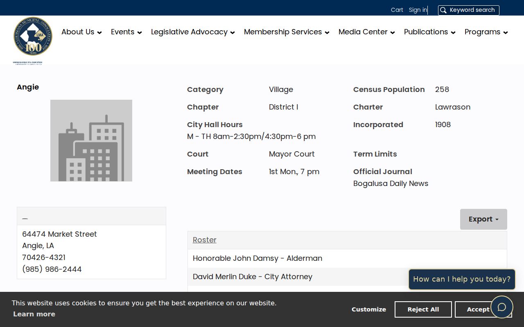Click the Mayor Court value

[x=292, y=154]
